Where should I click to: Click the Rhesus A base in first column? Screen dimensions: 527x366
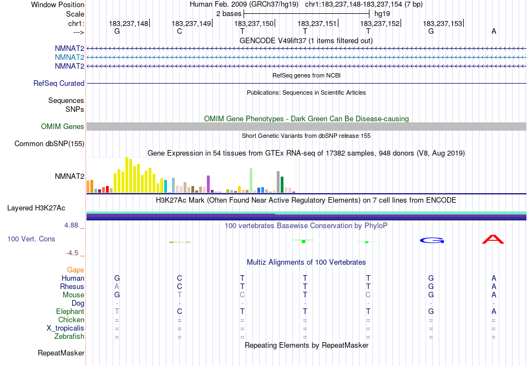117,286
